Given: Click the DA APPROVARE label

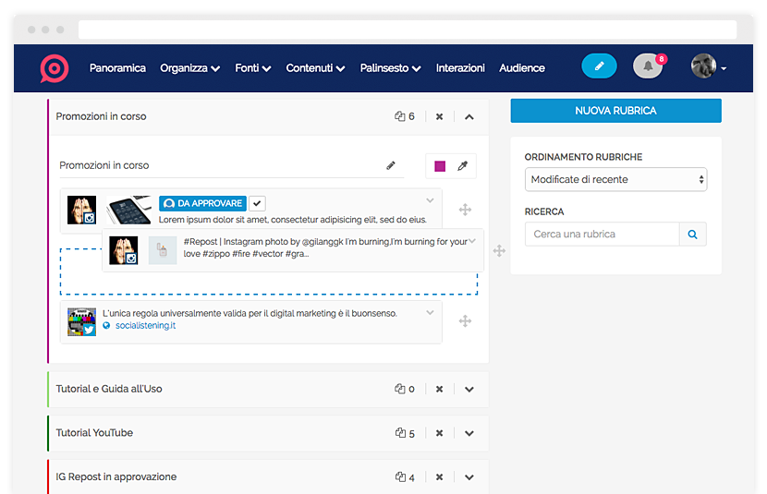Looking at the screenshot, I should [x=202, y=203].
